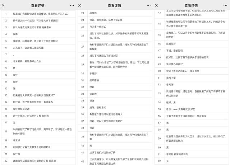Viewport: 230px width, 165px height.
Task: Click the '非常不错' response in row 51
Action: point(171,78)
